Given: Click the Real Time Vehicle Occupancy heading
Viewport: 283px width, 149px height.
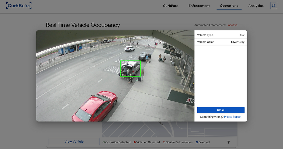Looking at the screenshot, I should [x=83, y=25].
